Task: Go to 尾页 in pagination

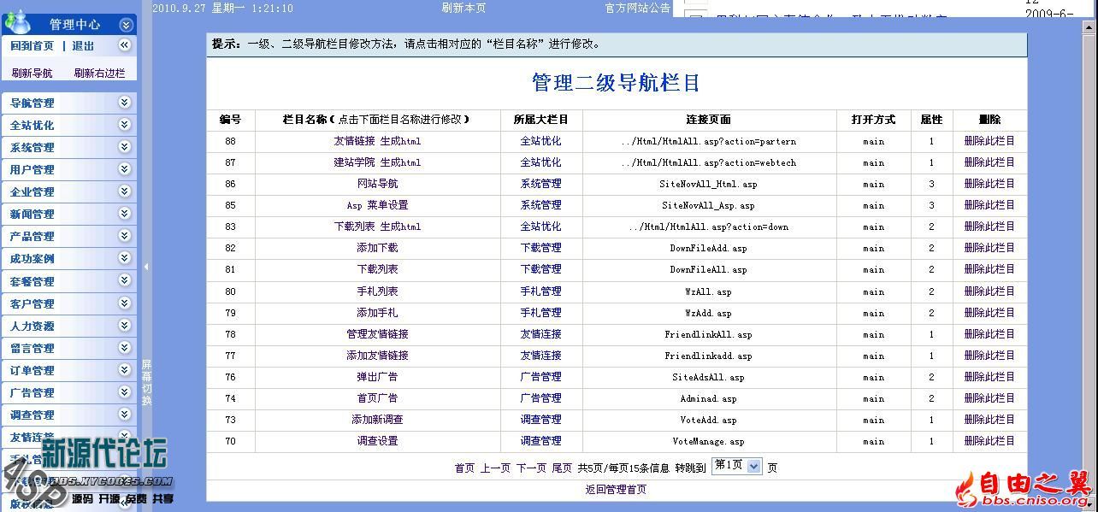Action: tap(562, 468)
